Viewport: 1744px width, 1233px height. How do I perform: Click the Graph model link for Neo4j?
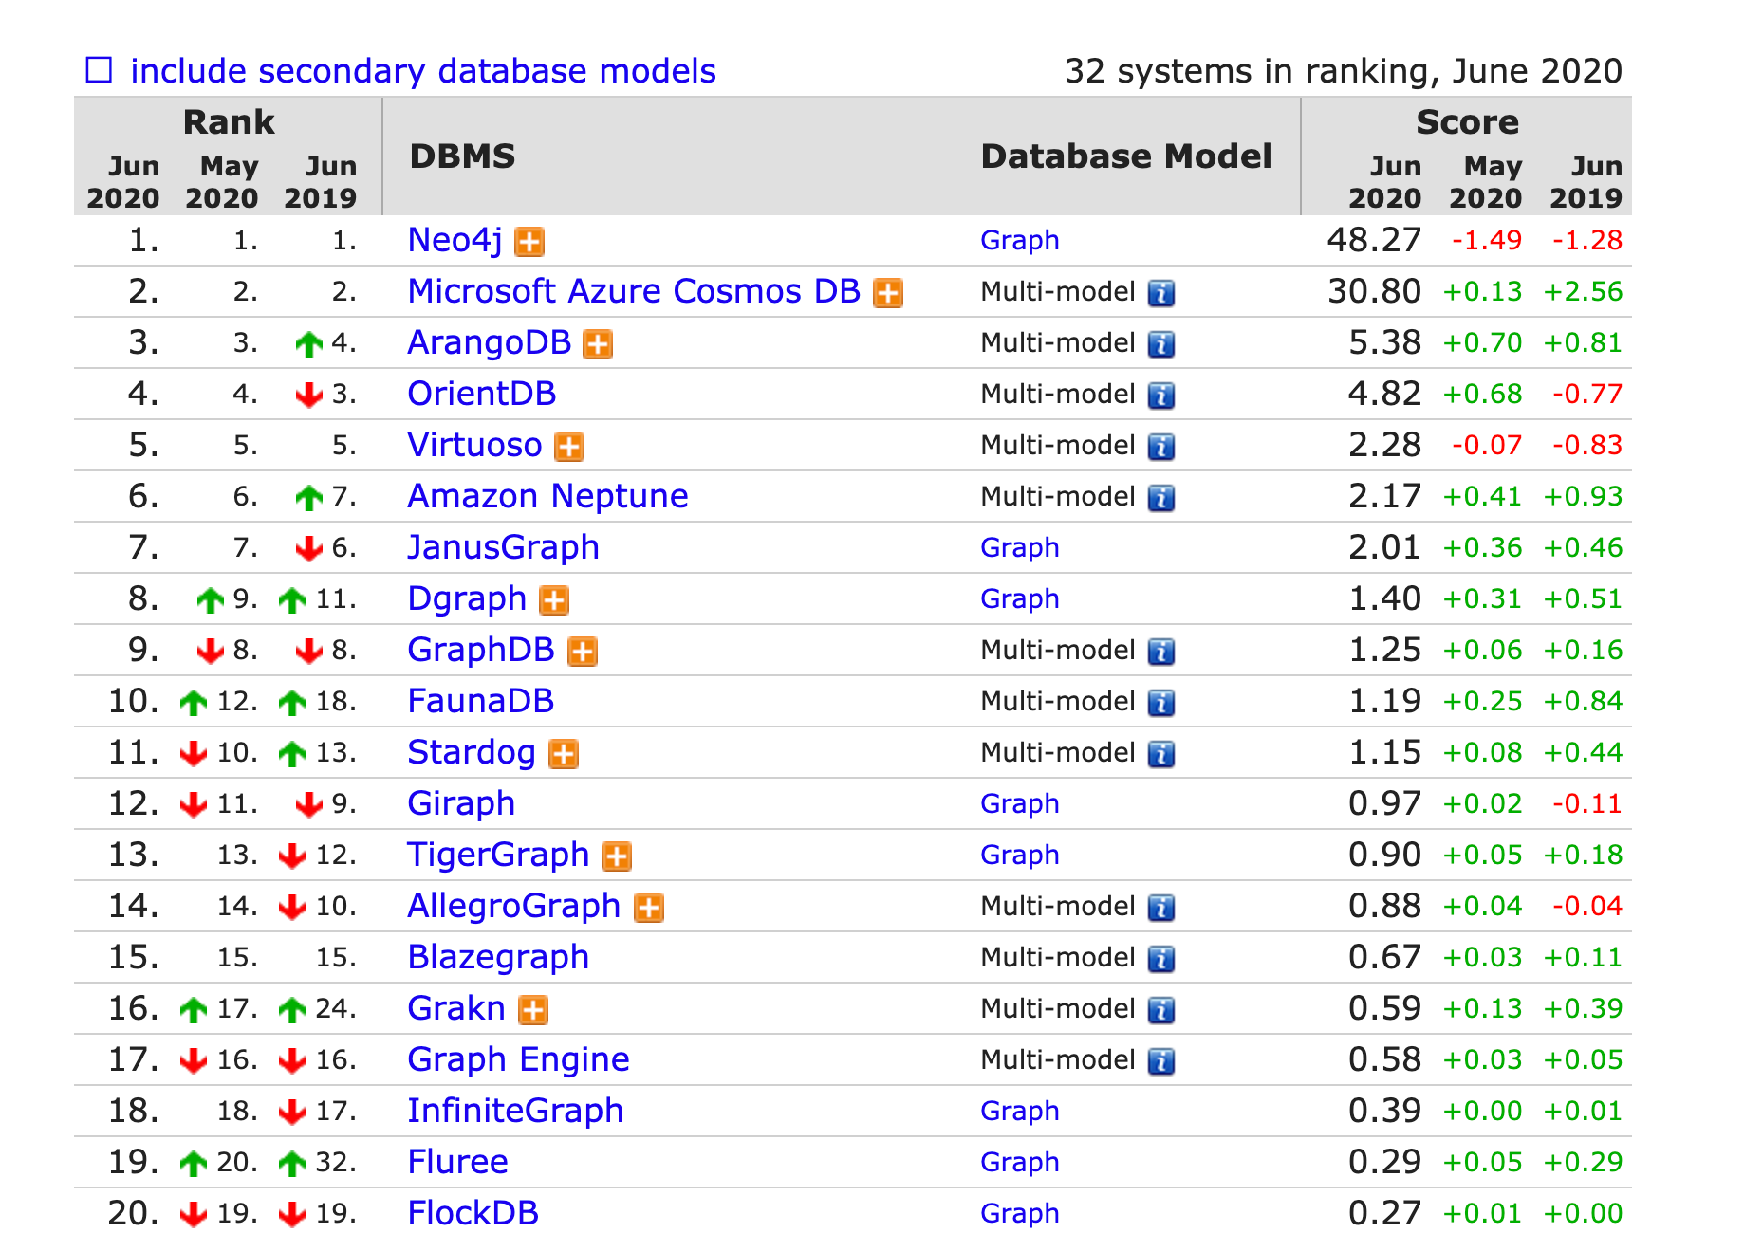click(x=1020, y=241)
